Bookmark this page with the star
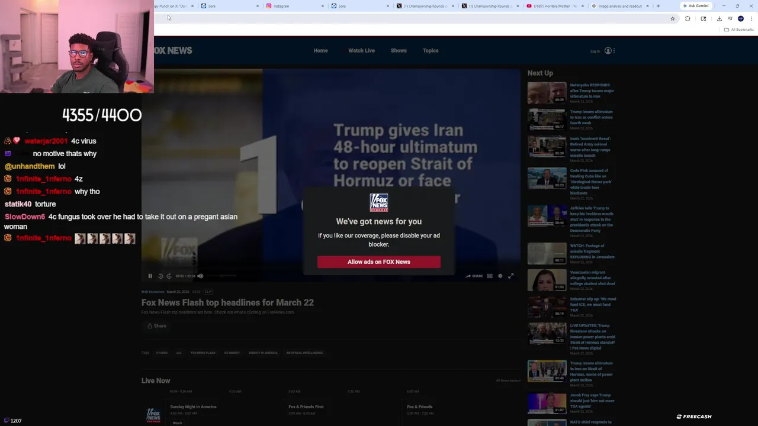This screenshot has width=758, height=426. [x=673, y=18]
